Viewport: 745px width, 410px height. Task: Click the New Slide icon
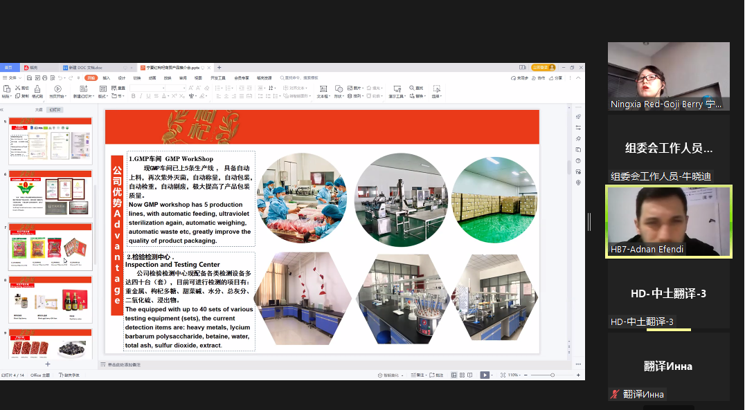coord(83,88)
